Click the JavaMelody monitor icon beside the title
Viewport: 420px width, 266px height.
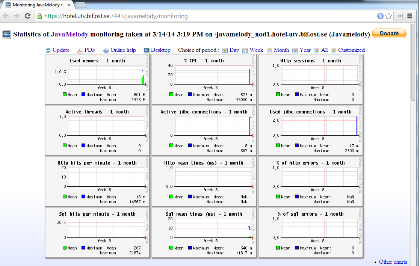[x=7, y=35]
